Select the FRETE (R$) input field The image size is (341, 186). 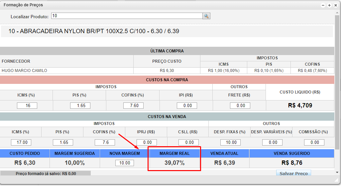click(240, 105)
